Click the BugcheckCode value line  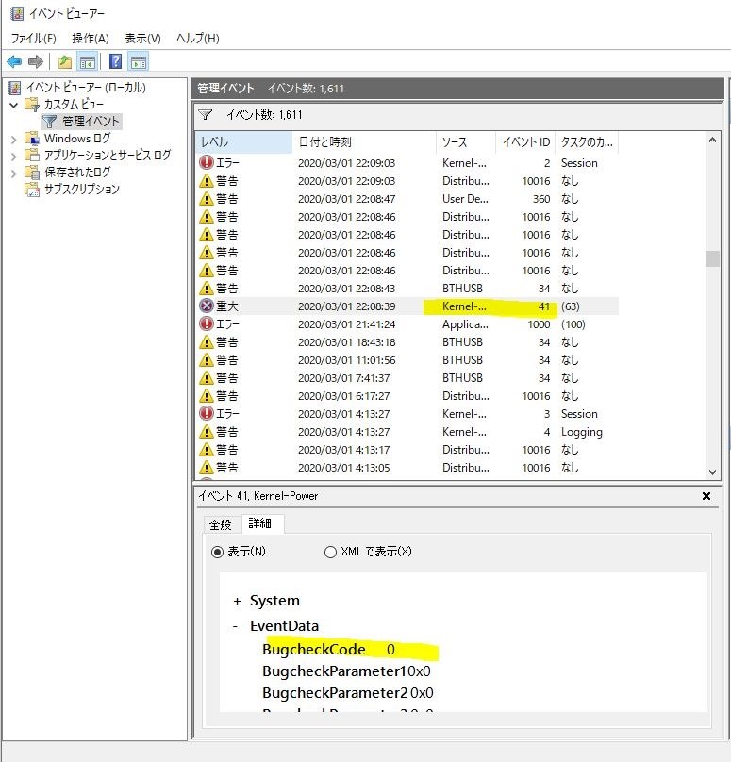coord(328,649)
